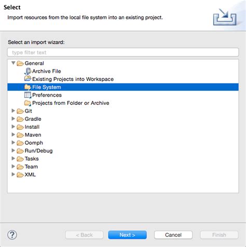Select the Tasks tree entry
The image size is (246, 247).
32,159
